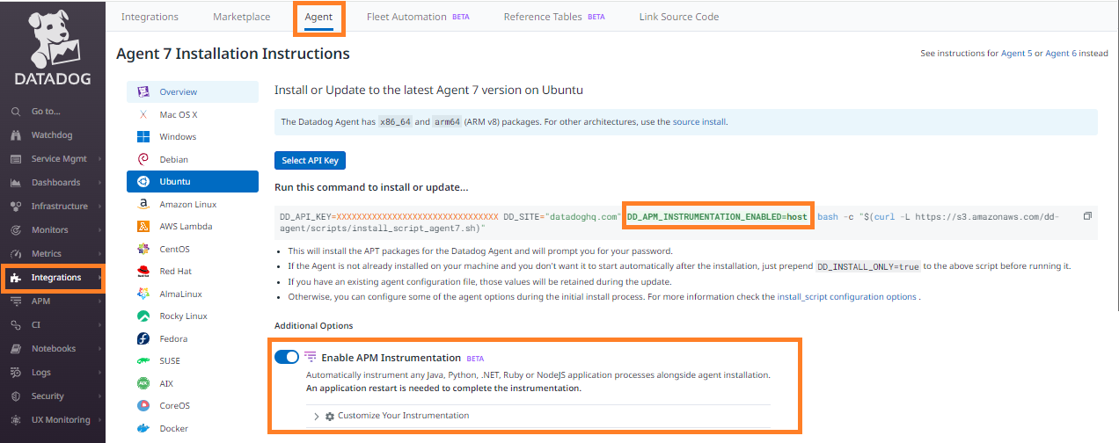Open the Link Source Code tab

tap(679, 17)
